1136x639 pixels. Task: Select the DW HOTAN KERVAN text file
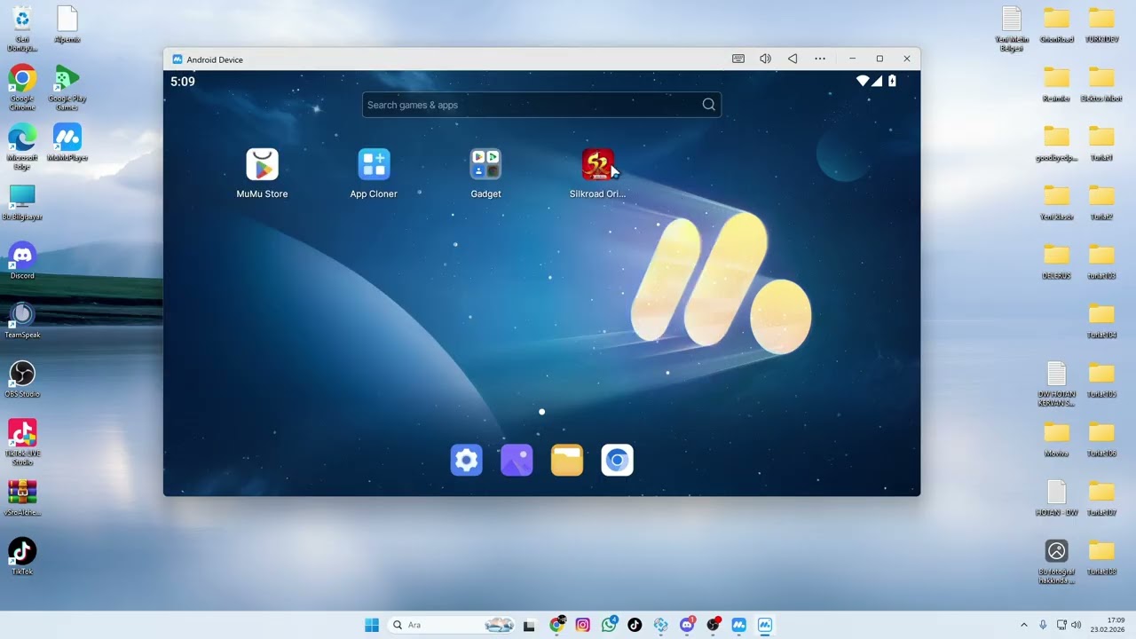tap(1056, 383)
